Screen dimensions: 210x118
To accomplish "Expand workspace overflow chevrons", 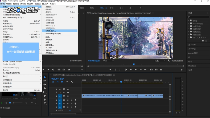I will point(141,8).
